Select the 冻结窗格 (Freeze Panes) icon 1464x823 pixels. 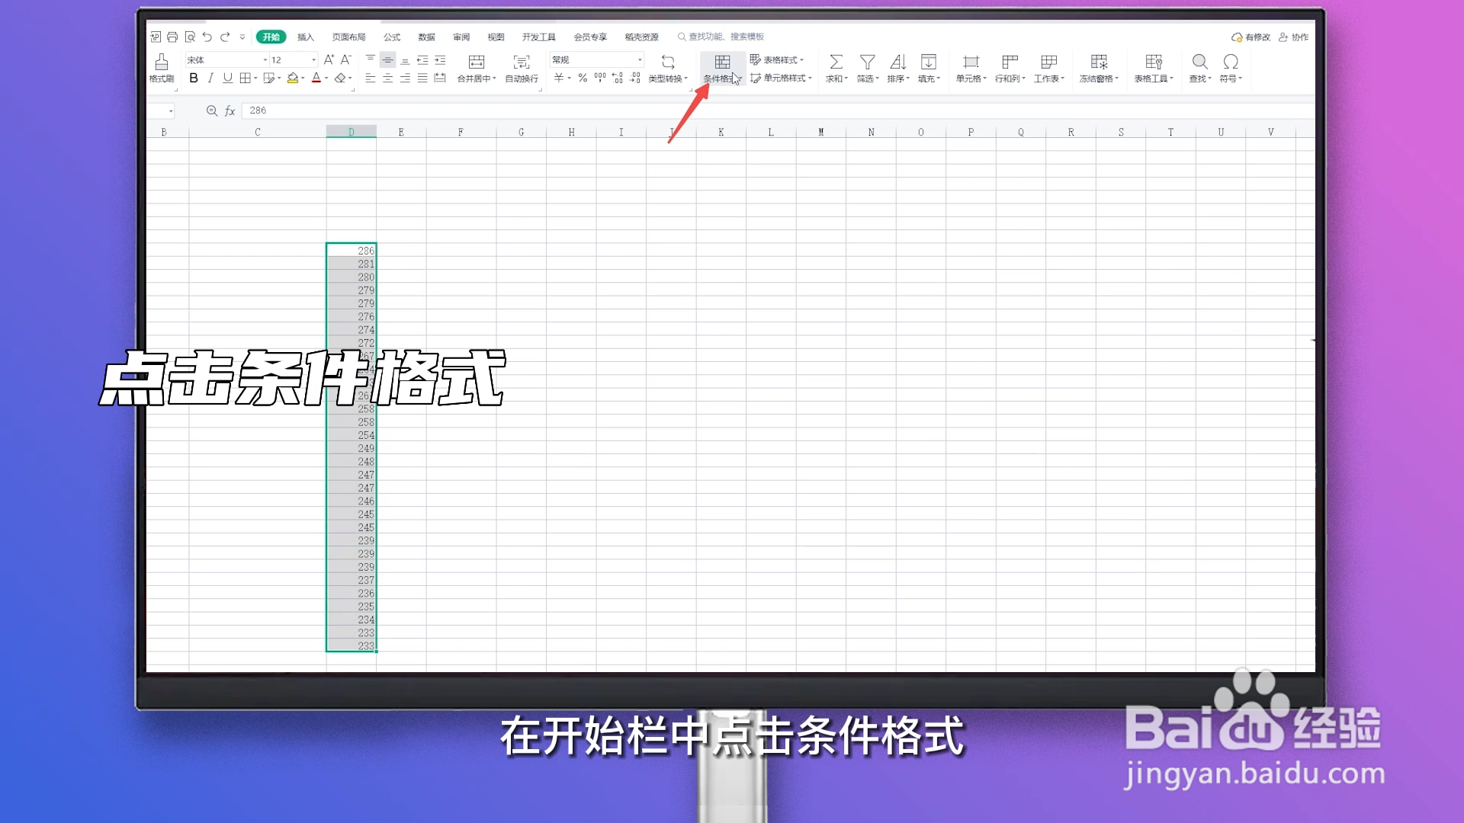coord(1098,69)
